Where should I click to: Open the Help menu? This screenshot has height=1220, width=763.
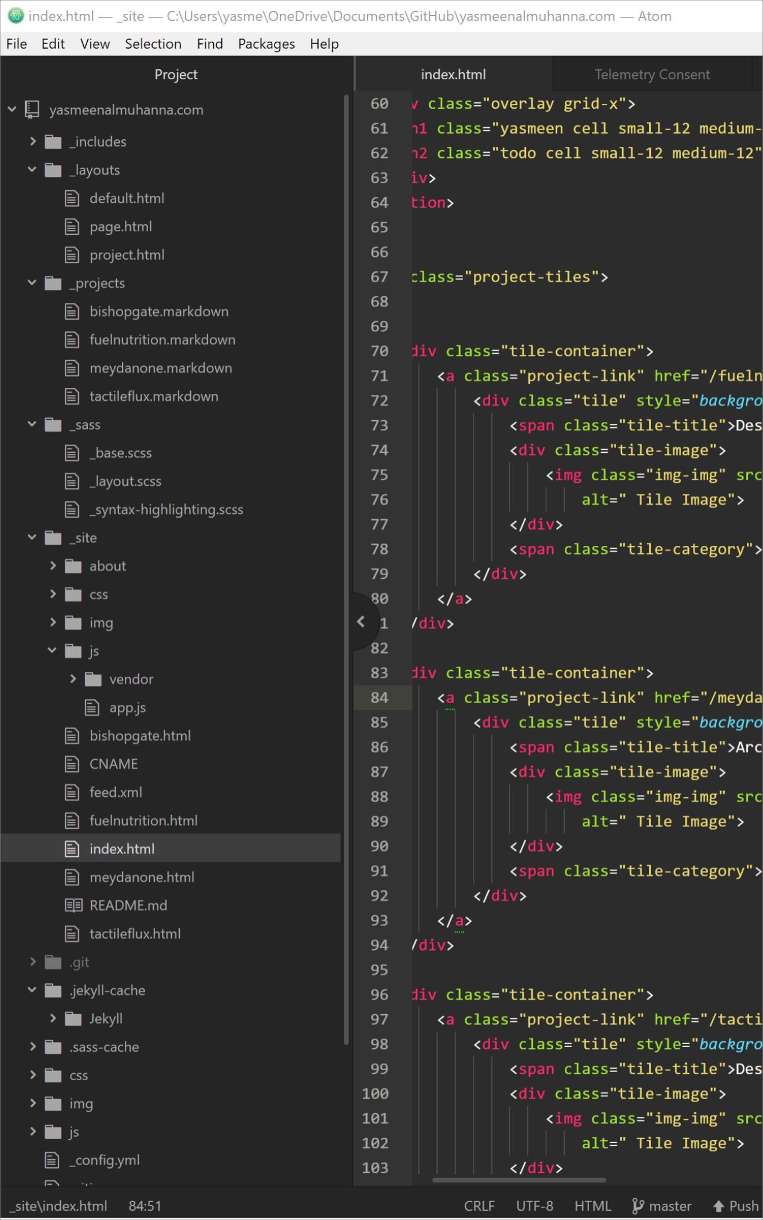click(x=324, y=44)
